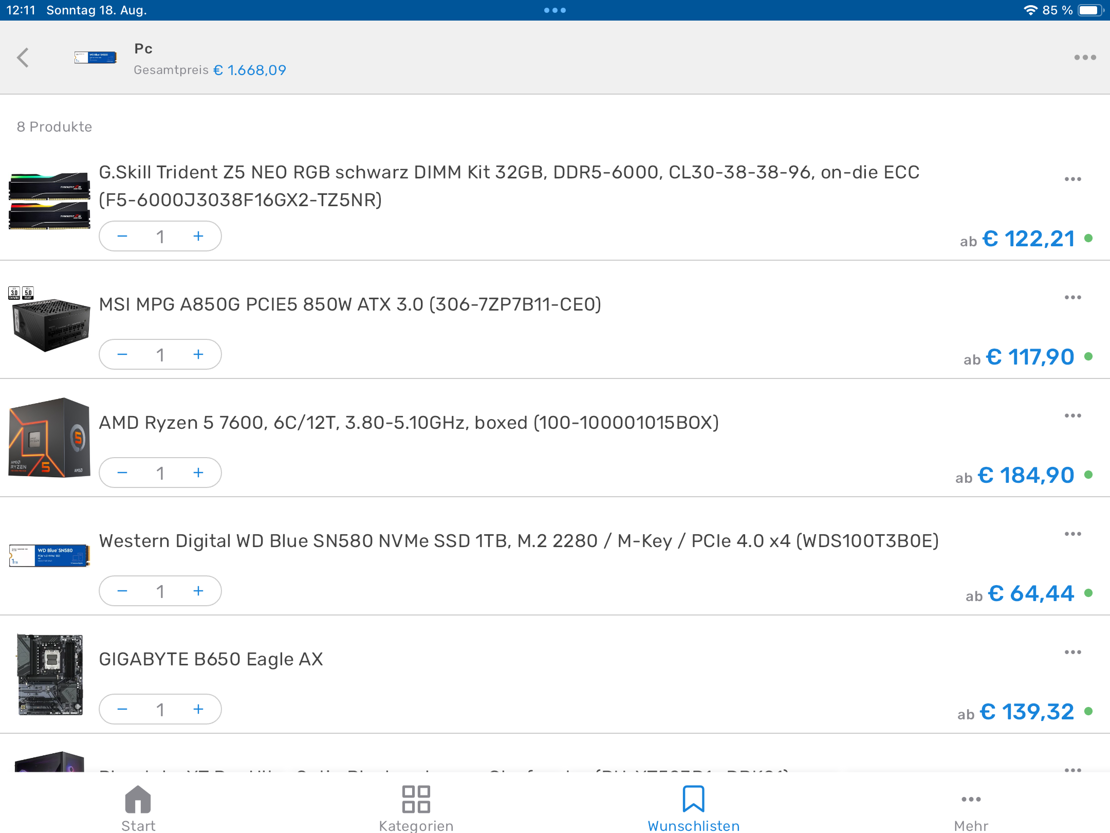1110x833 pixels.
Task: Open options for G.Skill Trident Z5 item
Action: coord(1072,179)
